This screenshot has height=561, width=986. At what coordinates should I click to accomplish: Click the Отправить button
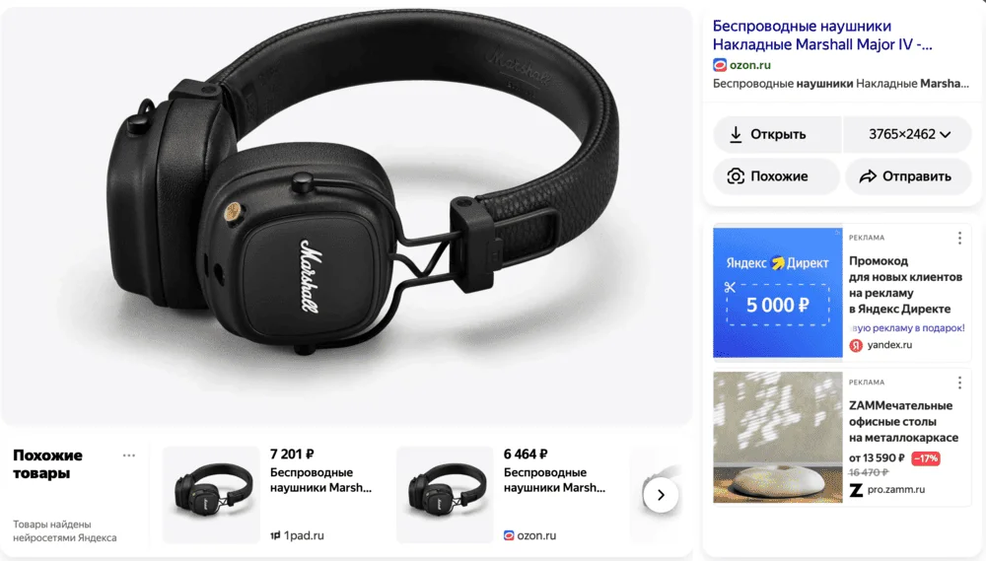(908, 176)
